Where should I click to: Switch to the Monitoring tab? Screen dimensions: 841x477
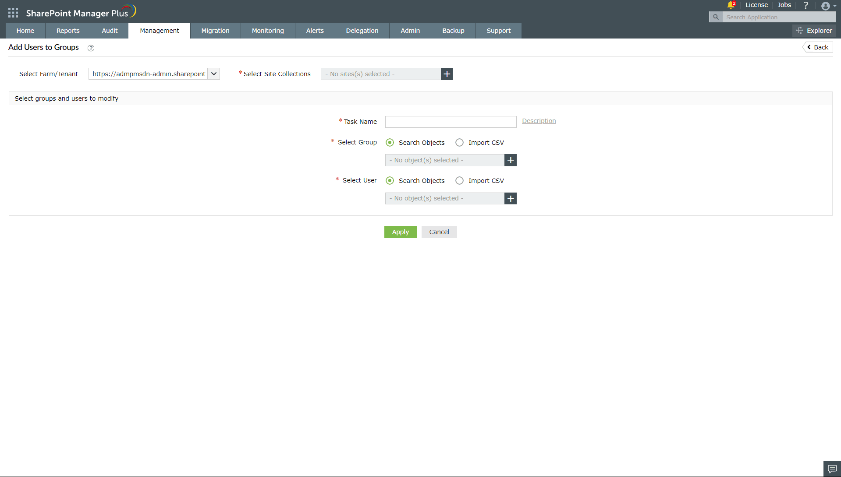point(268,31)
